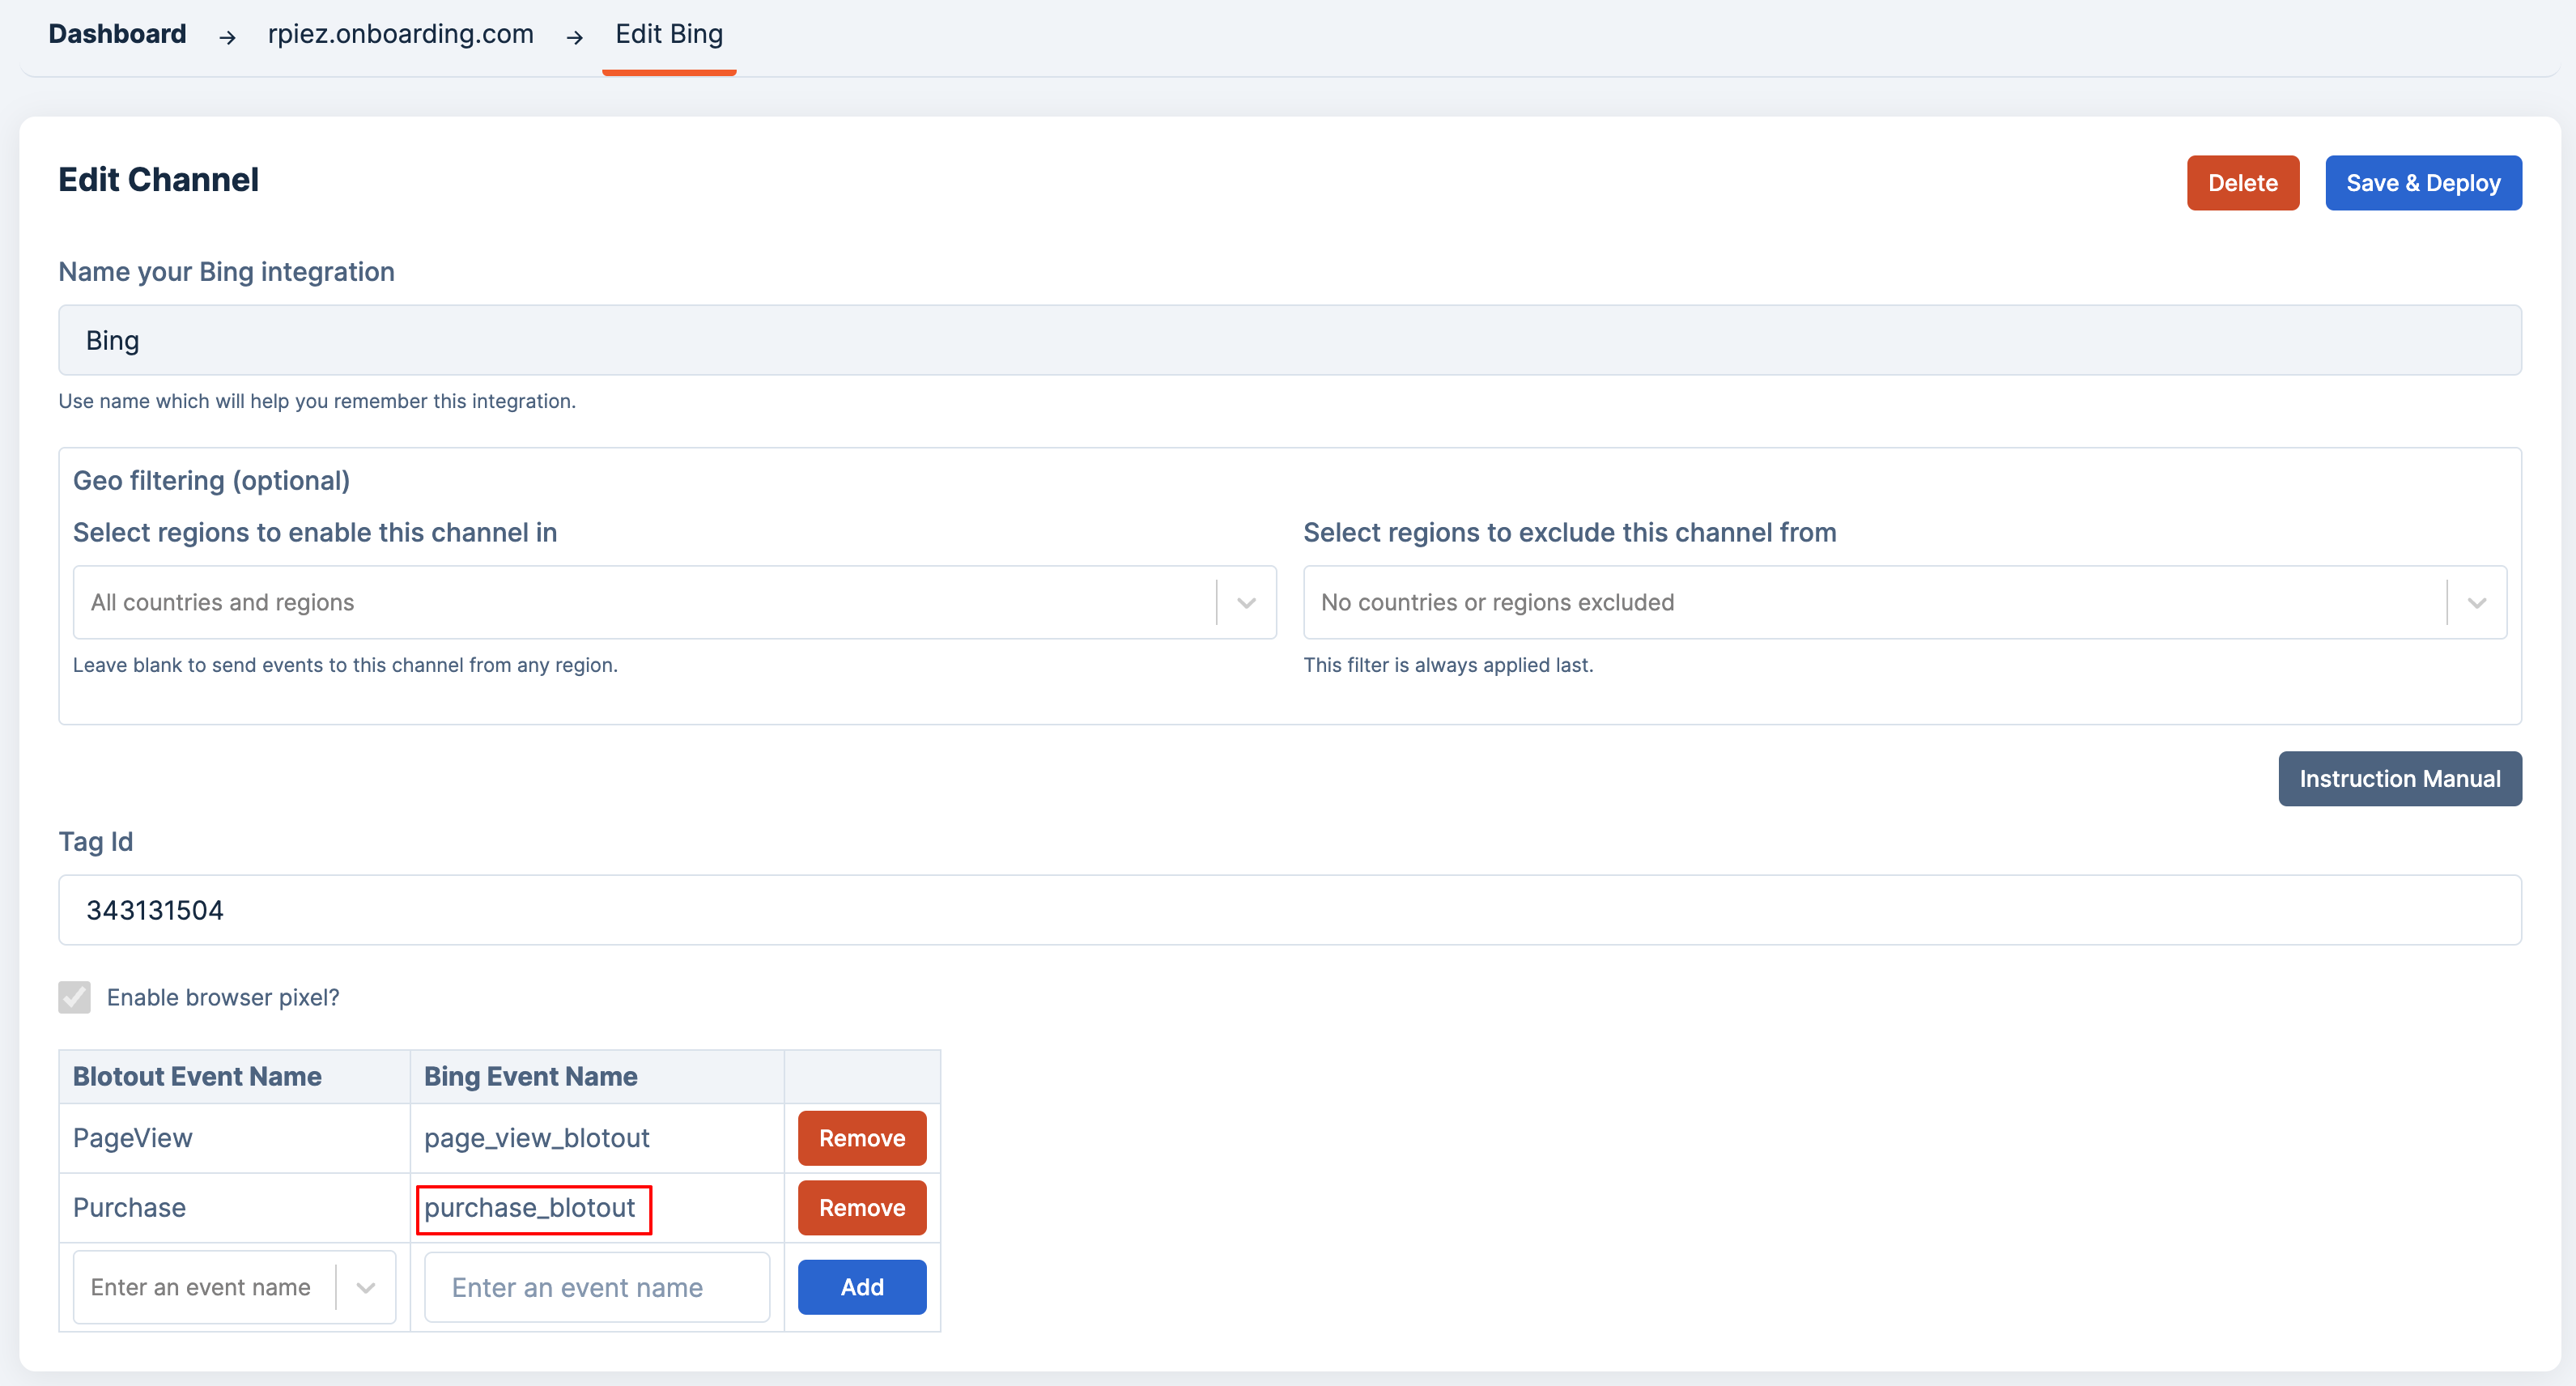Screen dimensions: 2576x1386
Task: Click Save & Deploy button
Action: tap(2422, 183)
